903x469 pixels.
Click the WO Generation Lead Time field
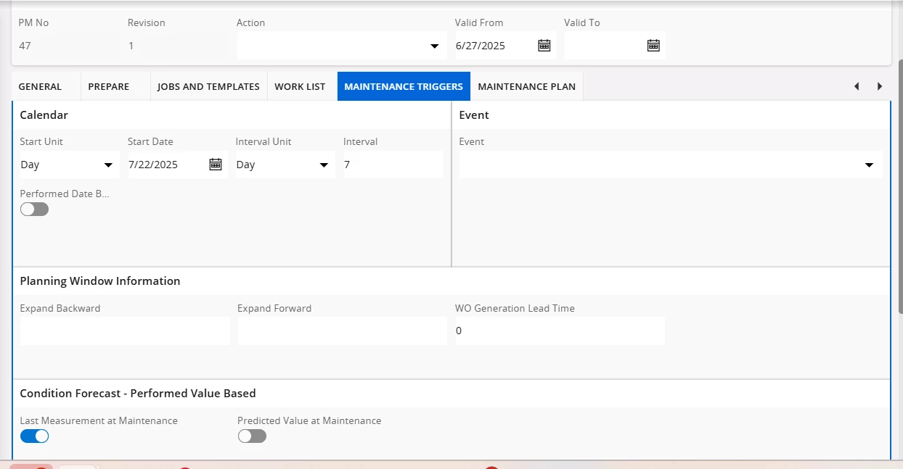[560, 331]
